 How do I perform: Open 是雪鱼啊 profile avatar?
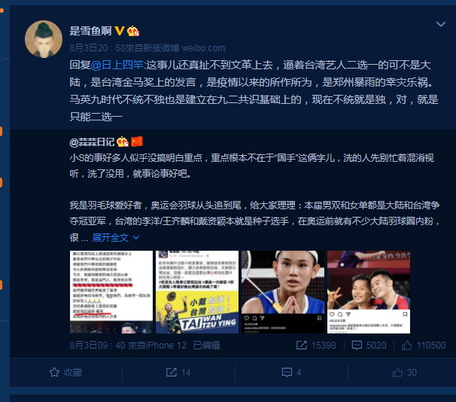point(44,39)
